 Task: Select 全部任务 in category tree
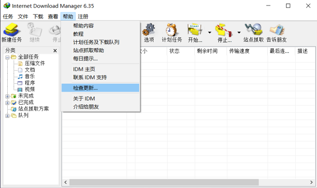coord(28,57)
